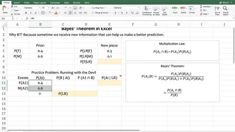Confirm formula entry with the checkmark button

coord(22,18)
